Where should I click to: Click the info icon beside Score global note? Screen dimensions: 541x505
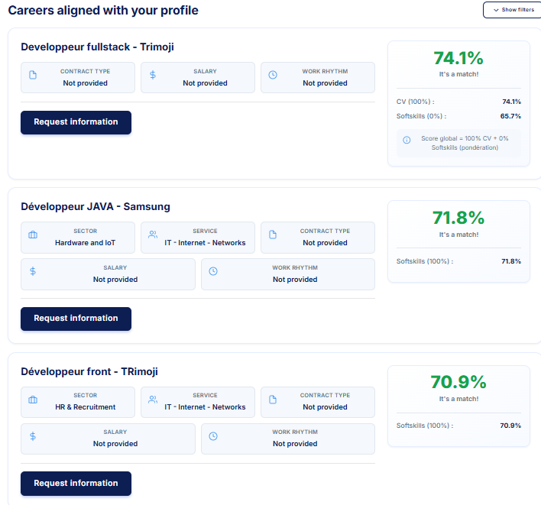pos(407,140)
